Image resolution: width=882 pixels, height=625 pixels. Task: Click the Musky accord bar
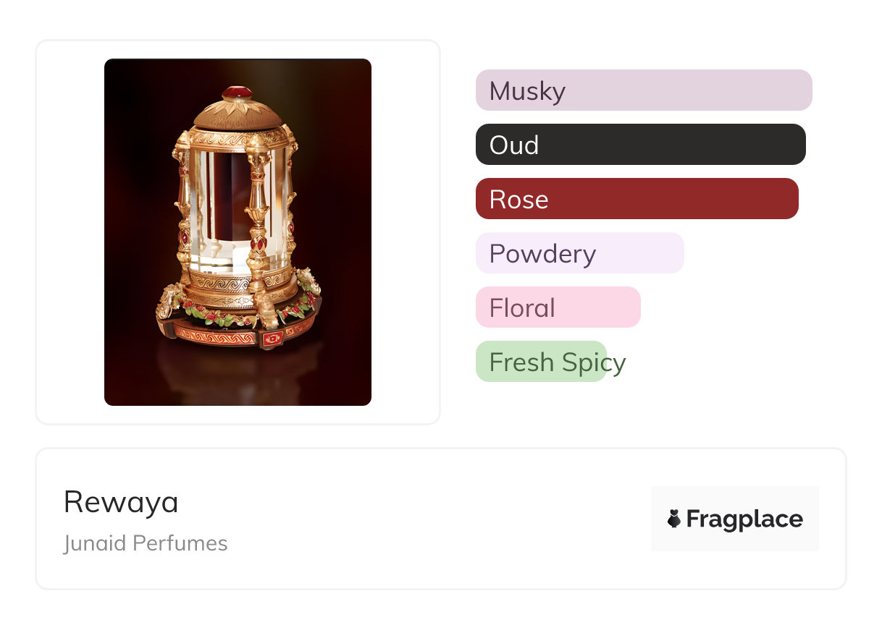point(643,90)
